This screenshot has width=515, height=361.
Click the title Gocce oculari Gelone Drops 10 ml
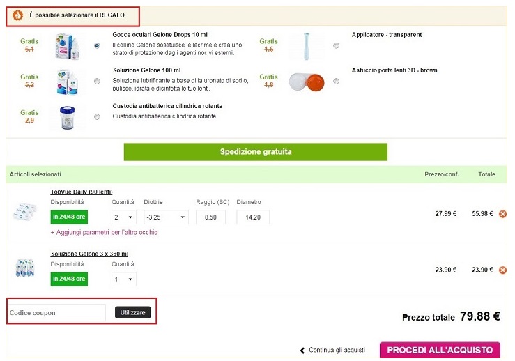[x=160, y=35]
